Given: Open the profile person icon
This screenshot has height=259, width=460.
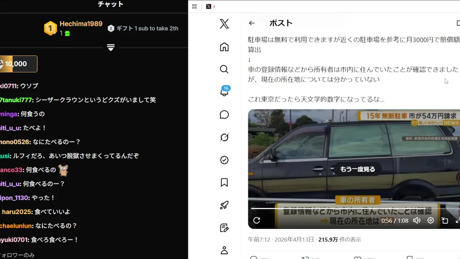Looking at the screenshot, I should (x=224, y=250).
